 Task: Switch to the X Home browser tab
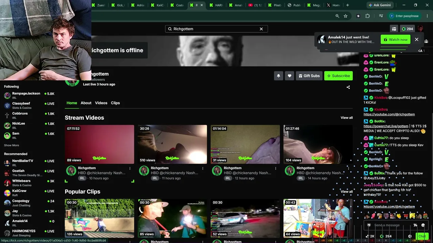pyautogui.click(x=333, y=5)
